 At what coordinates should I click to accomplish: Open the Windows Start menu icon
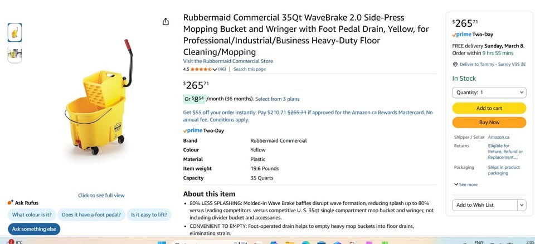pyautogui.click(x=162, y=242)
